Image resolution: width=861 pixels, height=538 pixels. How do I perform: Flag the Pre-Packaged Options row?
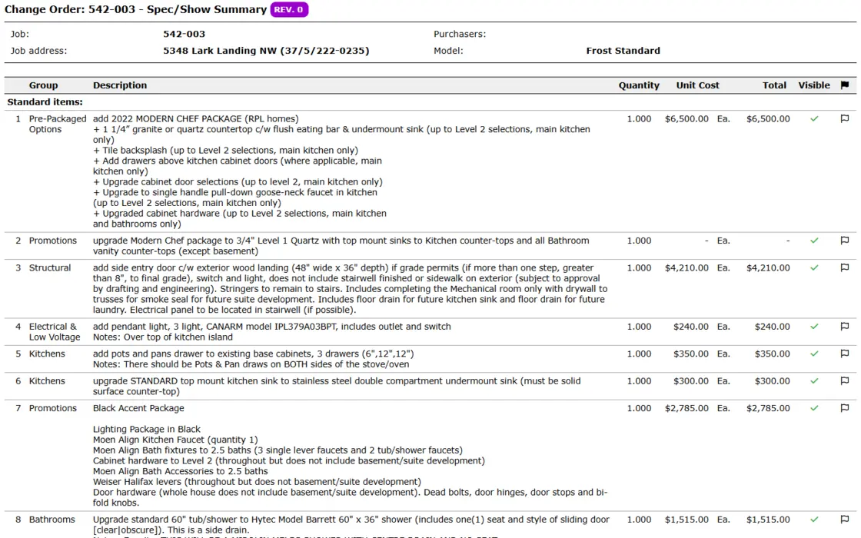click(x=845, y=118)
